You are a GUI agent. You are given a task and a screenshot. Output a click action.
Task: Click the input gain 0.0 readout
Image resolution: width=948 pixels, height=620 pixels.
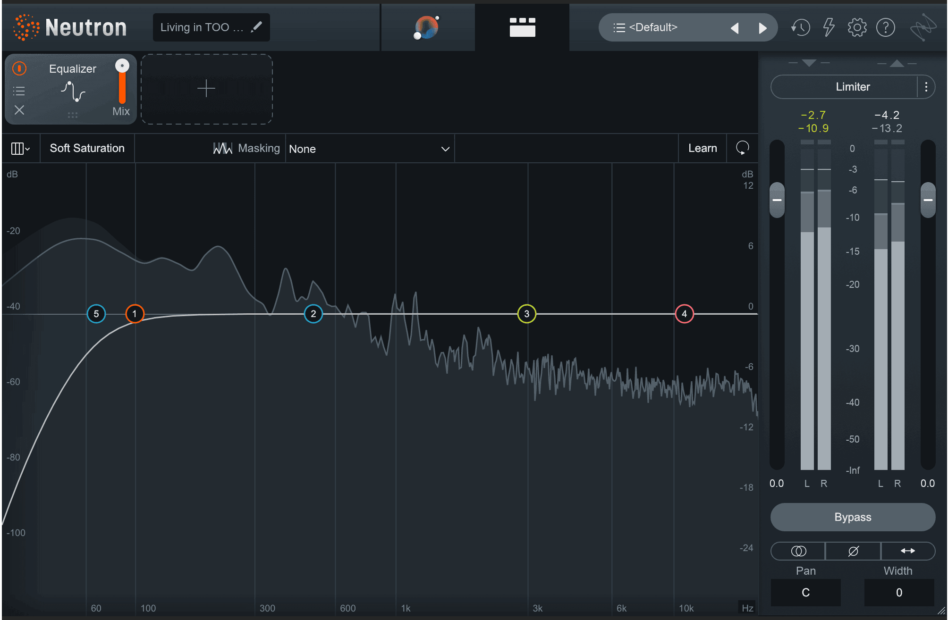pyautogui.click(x=777, y=484)
